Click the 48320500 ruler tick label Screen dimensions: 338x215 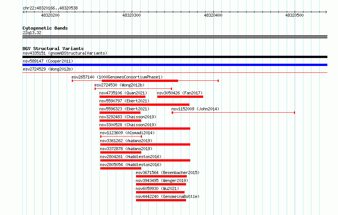[x=294, y=15]
